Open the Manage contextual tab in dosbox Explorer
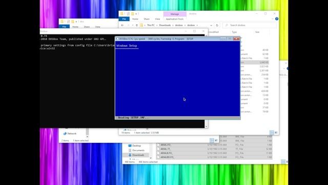This screenshot has width=328, height=185. [175, 14]
